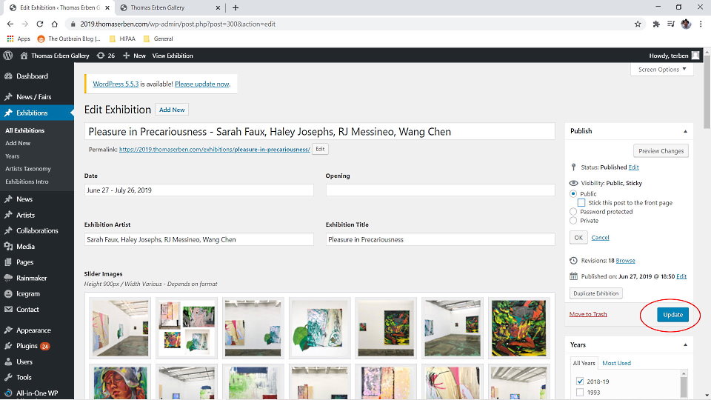Open the 26 updates icon in admin bar
Screen dimensions: 711x400
click(x=101, y=56)
